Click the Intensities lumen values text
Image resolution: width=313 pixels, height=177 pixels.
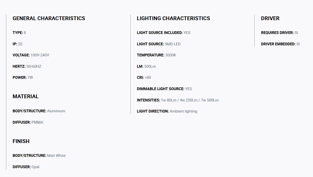click(190, 100)
